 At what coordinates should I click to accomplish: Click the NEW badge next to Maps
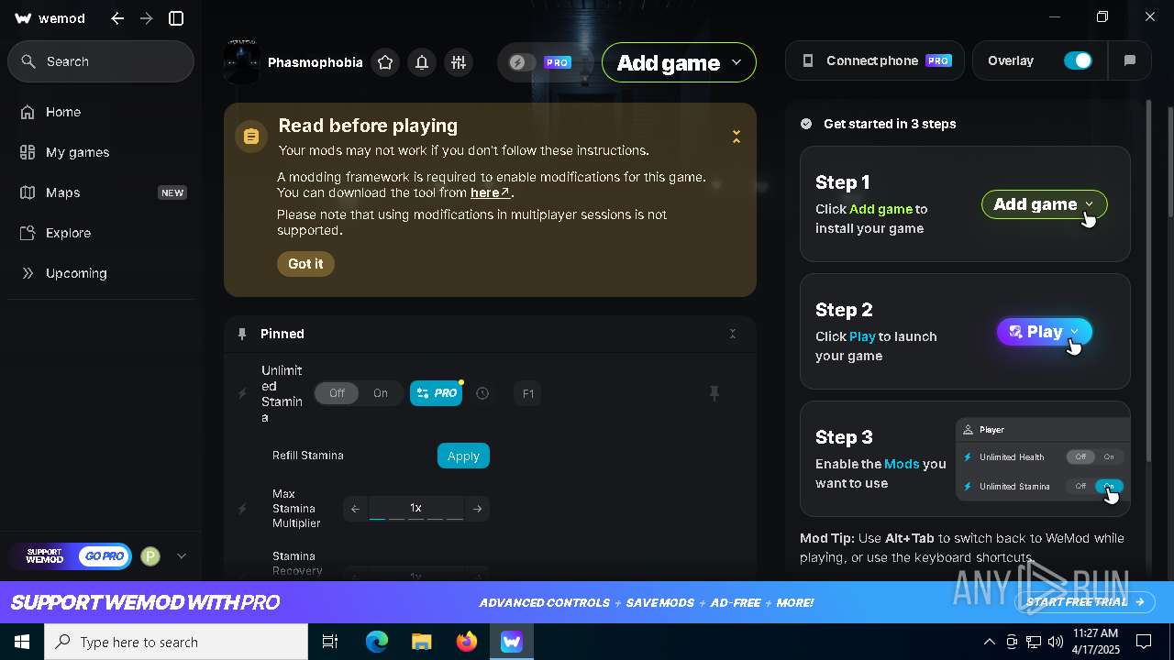172,192
